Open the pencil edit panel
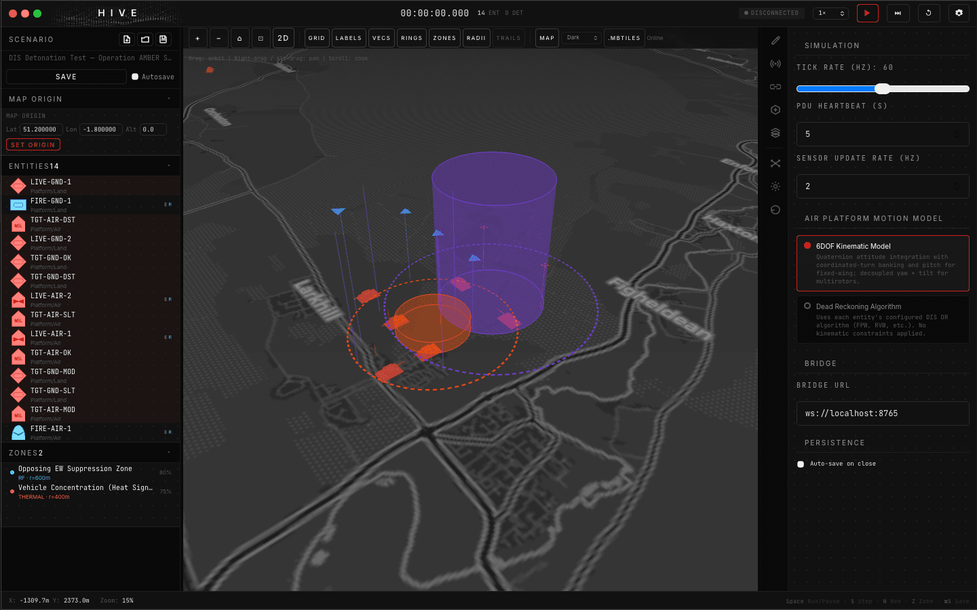The image size is (977, 610). point(775,41)
